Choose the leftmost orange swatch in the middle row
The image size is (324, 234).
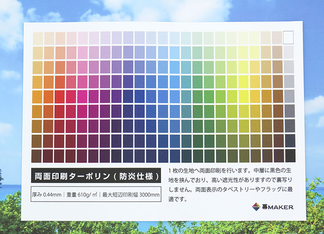(37, 96)
